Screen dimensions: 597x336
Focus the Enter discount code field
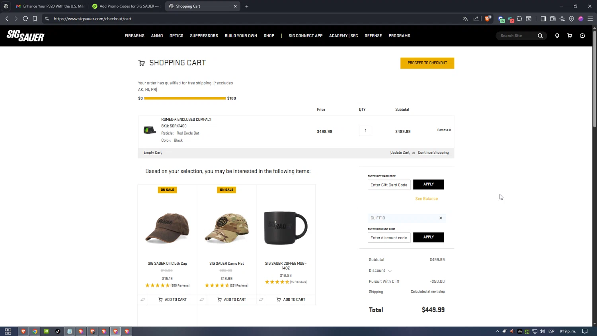pyautogui.click(x=388, y=238)
